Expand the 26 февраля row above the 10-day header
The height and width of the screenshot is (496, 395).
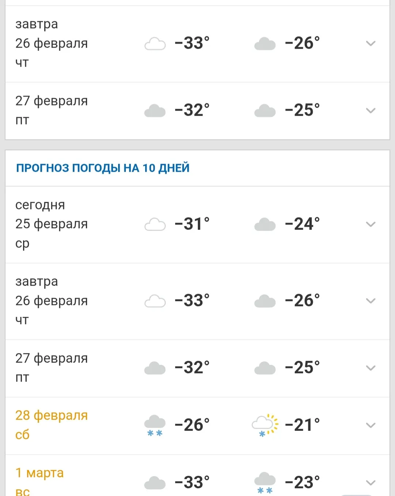click(370, 44)
